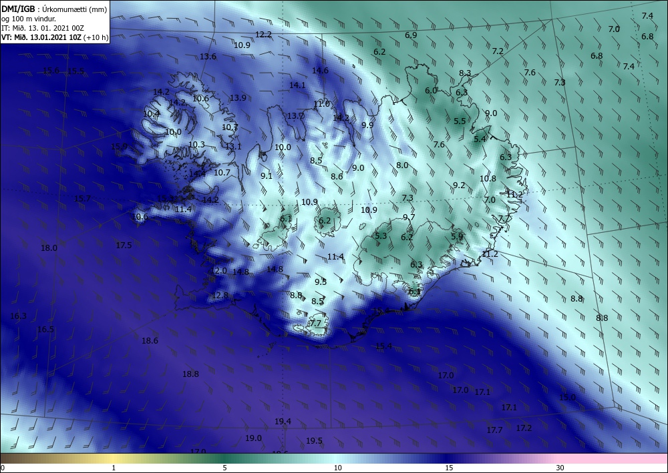The image size is (668, 473).
Task: Click the 'VT: Mið. 13.01.2021 10Z (+10 h)' line
Action: pyautogui.click(x=55, y=37)
